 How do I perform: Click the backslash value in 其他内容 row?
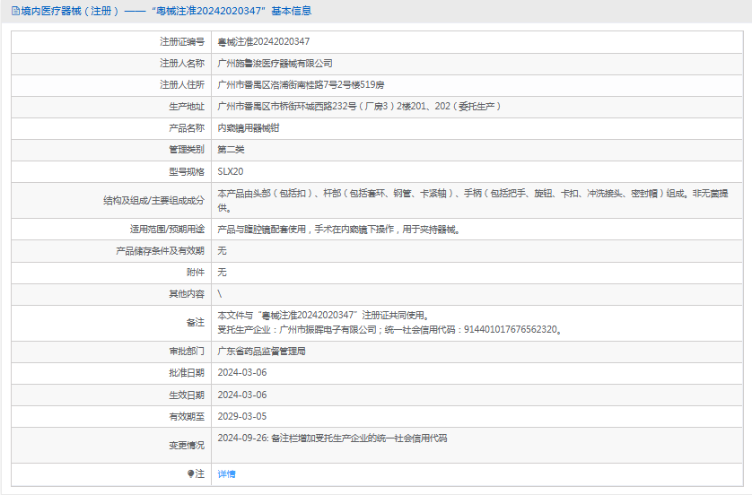220,294
